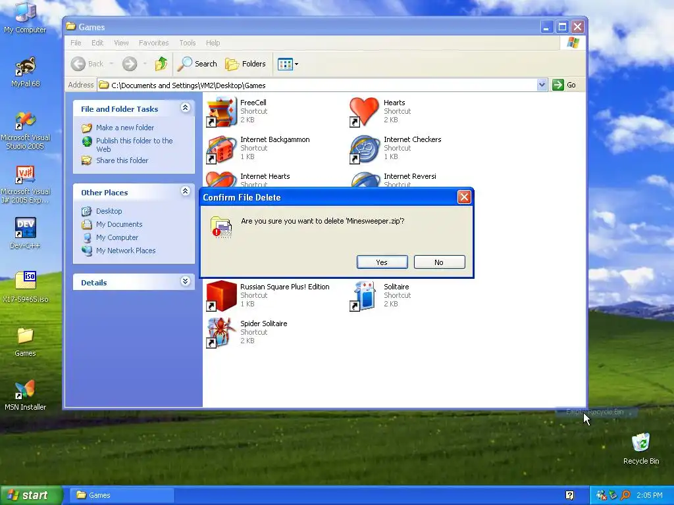The height and width of the screenshot is (505, 674).
Task: Open the Tools menu
Action: [187, 43]
